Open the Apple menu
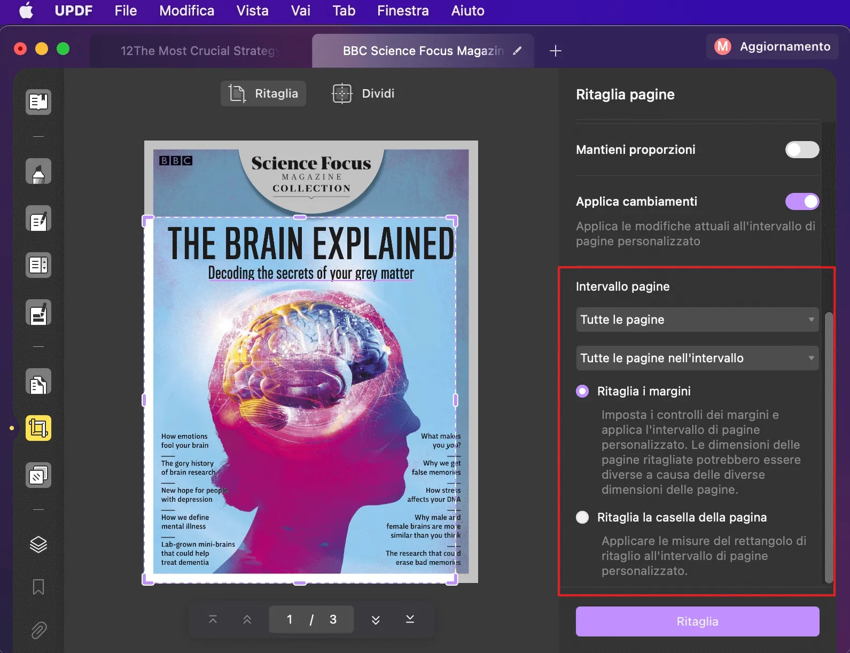This screenshot has height=653, width=850. point(26,11)
